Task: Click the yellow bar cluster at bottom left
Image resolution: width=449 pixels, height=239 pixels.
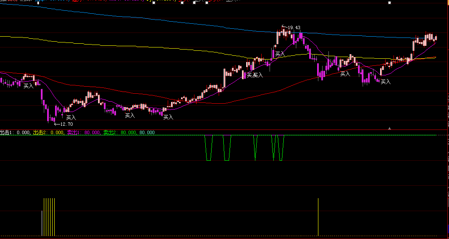Action: click(49, 217)
